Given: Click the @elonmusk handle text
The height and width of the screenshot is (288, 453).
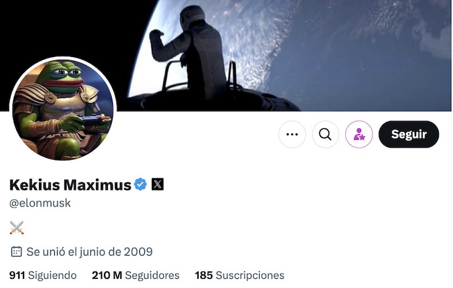Looking at the screenshot, I should point(40,203).
